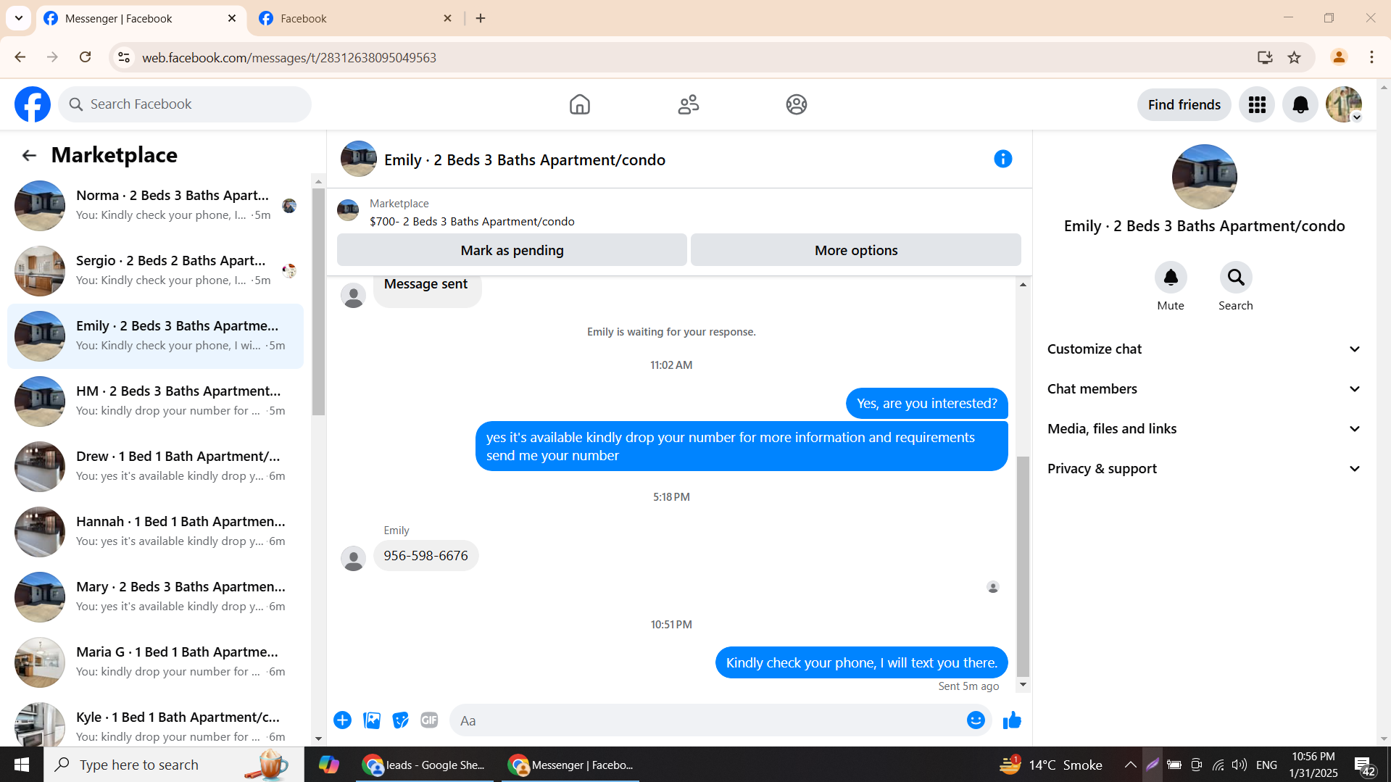Open conversation information icon
The height and width of the screenshot is (782, 1391).
[1003, 159]
